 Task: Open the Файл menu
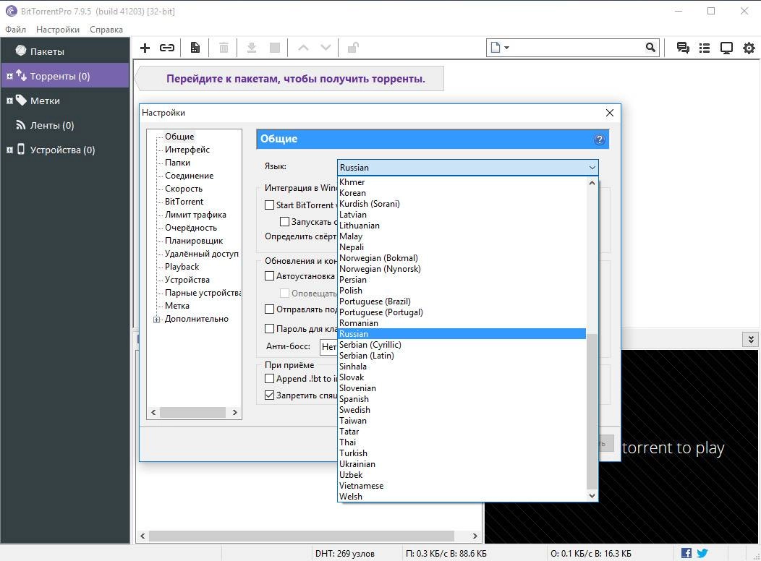[x=15, y=30]
